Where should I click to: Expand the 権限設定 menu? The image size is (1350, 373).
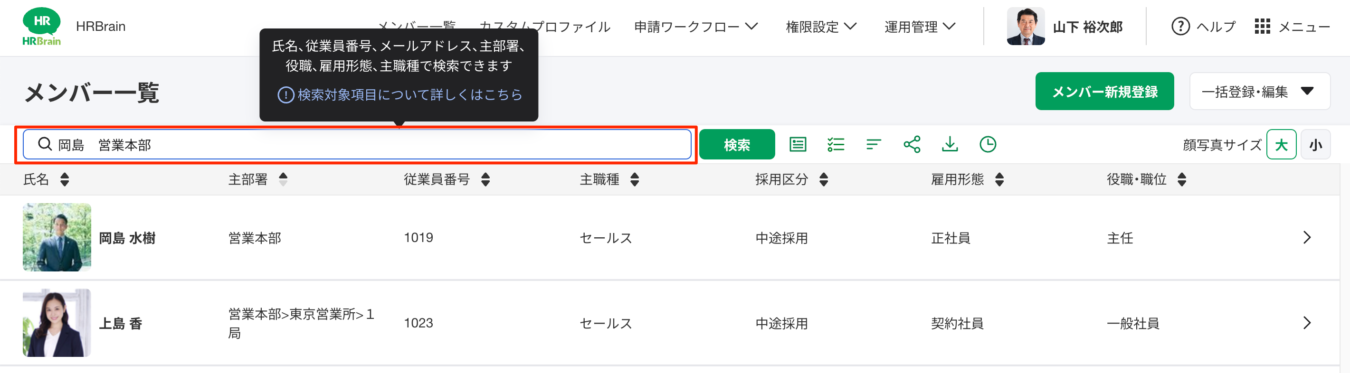[821, 27]
